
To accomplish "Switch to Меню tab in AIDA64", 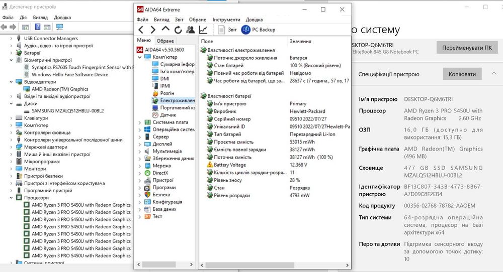I will coord(144,40).
